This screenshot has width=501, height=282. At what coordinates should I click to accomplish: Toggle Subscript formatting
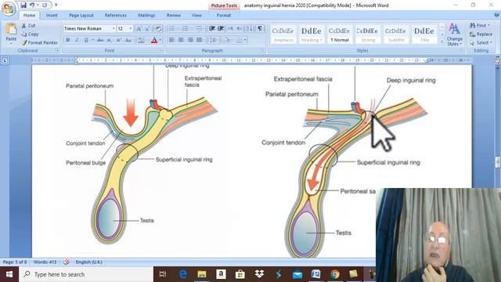click(x=110, y=40)
